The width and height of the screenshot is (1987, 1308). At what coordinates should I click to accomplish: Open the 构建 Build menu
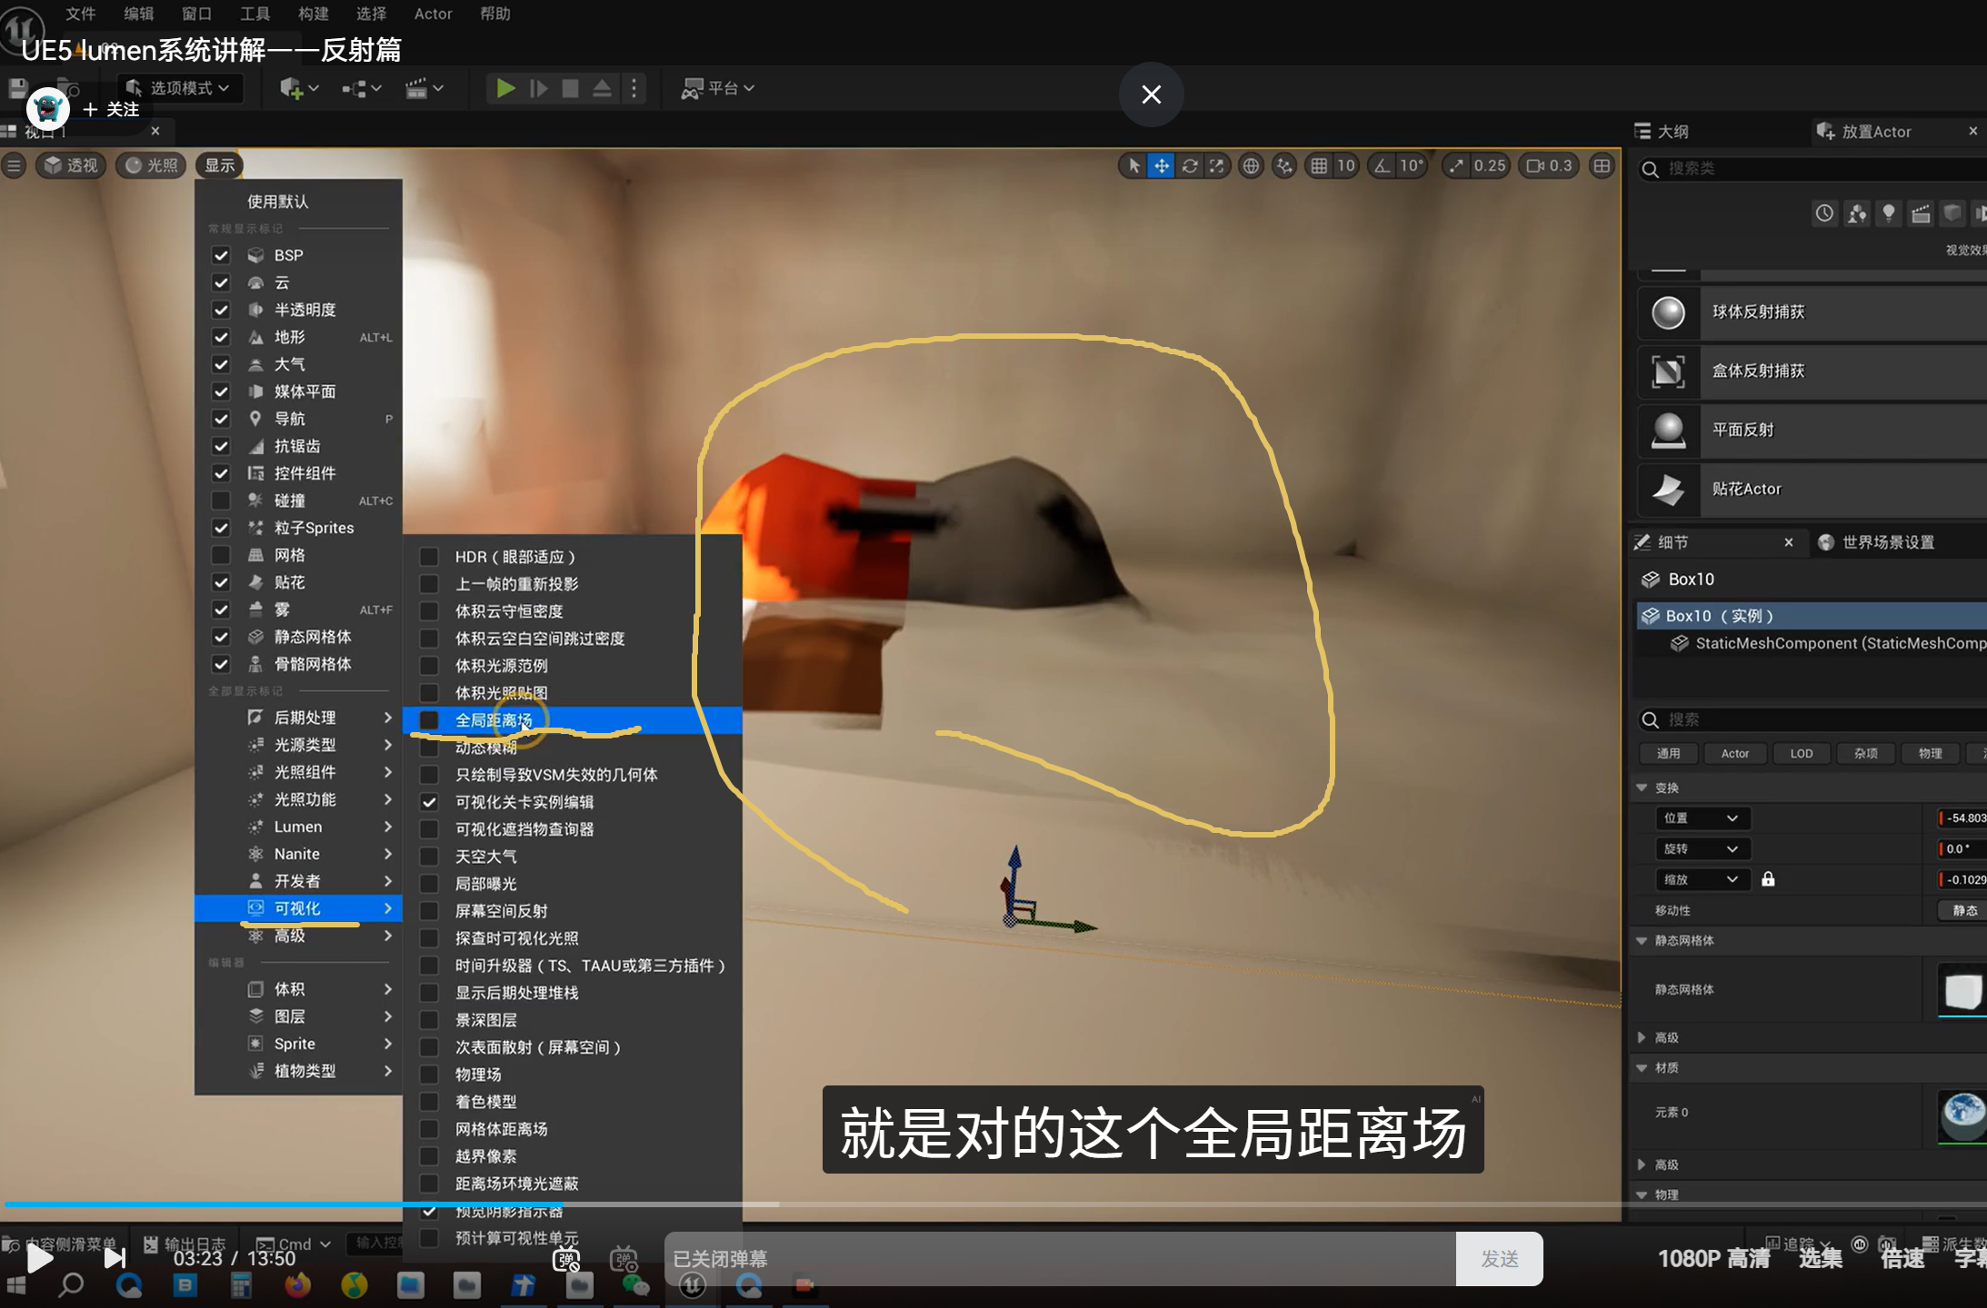tap(314, 14)
